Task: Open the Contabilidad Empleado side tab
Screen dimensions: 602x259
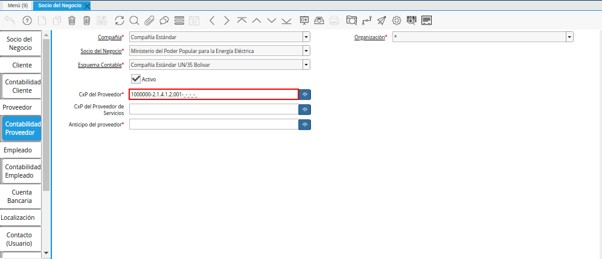Action: [22, 171]
